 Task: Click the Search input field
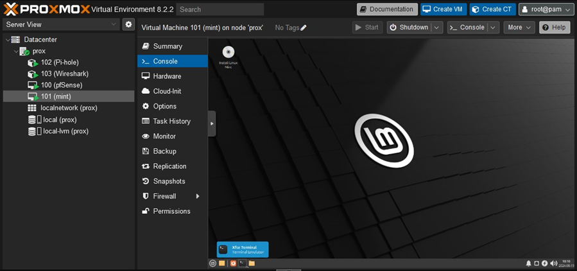click(x=220, y=10)
